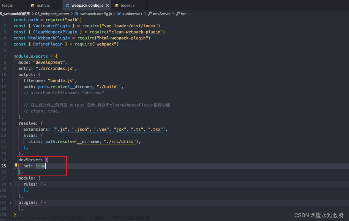The width and height of the screenshot is (349, 221).
Task: Click the "./build" path string
Action: click(x=108, y=87)
